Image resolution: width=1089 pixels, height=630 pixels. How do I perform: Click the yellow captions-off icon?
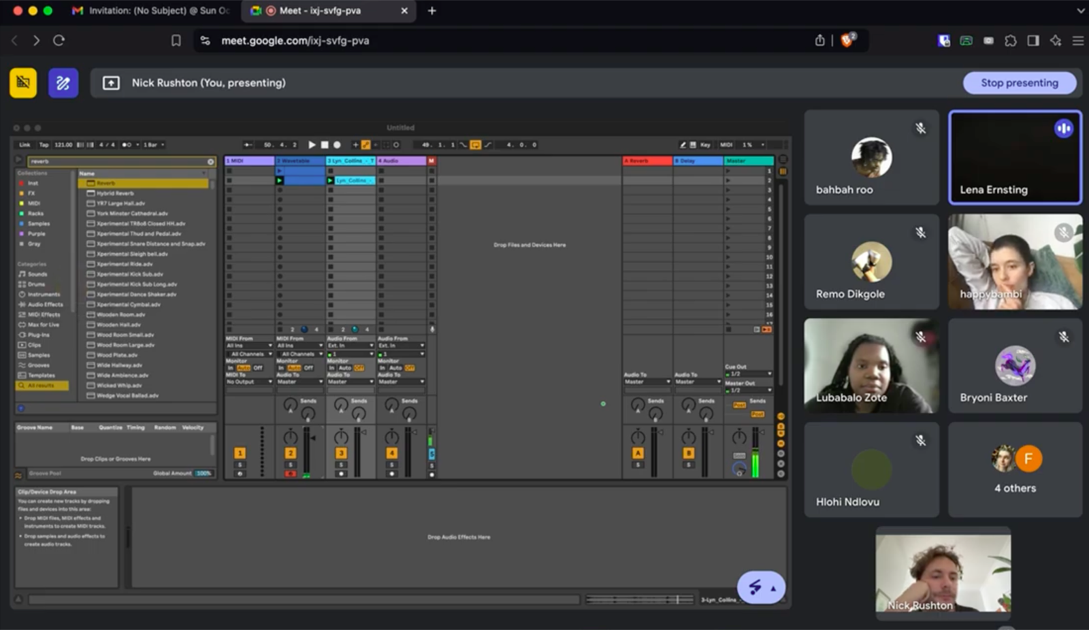click(x=23, y=83)
